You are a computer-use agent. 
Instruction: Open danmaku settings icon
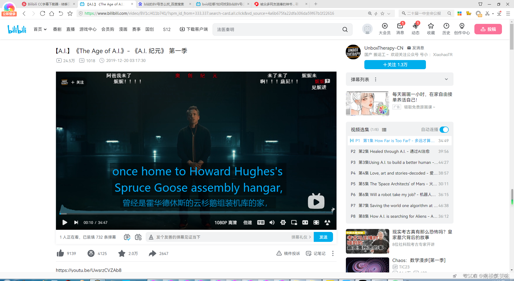point(138,237)
